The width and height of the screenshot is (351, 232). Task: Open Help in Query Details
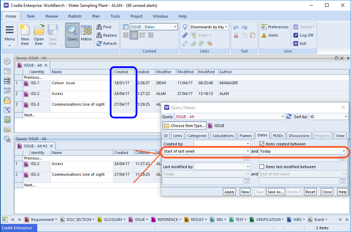pyautogui.click(x=342, y=192)
